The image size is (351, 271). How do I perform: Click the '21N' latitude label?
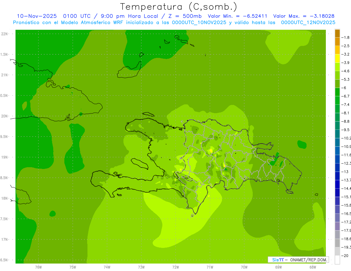[4, 75]
